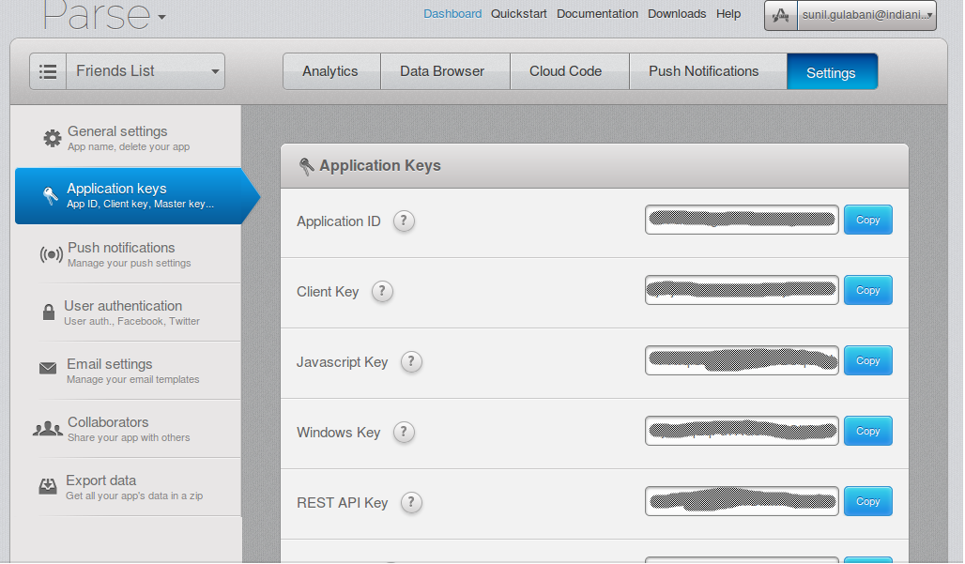
Task: Click the User authentication lock icon
Action: point(49,312)
